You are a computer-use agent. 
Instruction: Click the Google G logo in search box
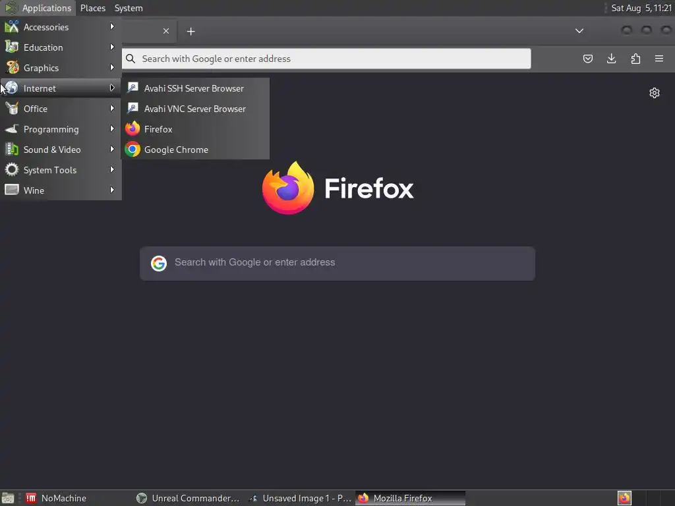159,264
